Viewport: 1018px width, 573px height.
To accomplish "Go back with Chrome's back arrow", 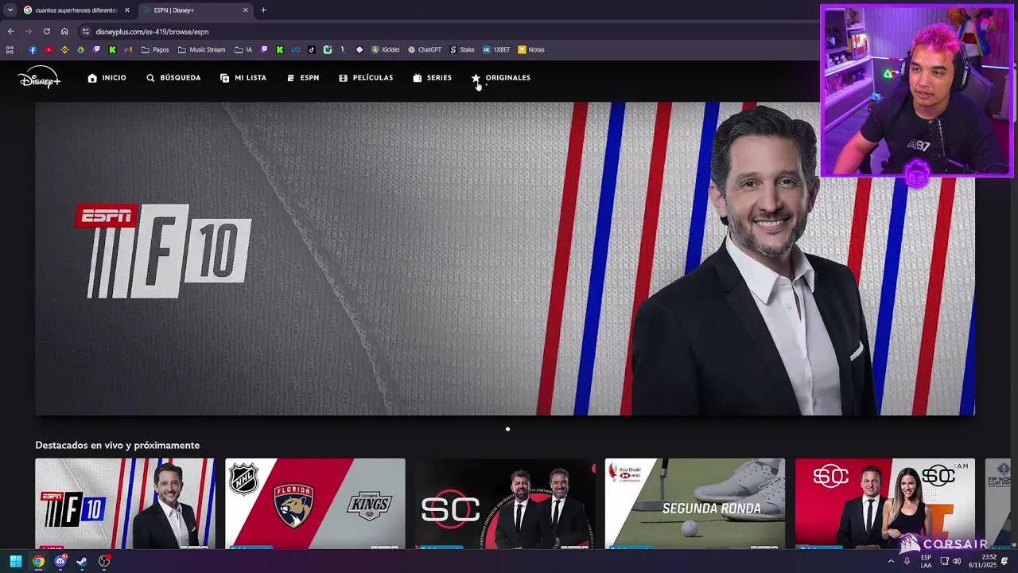I will [x=10, y=32].
